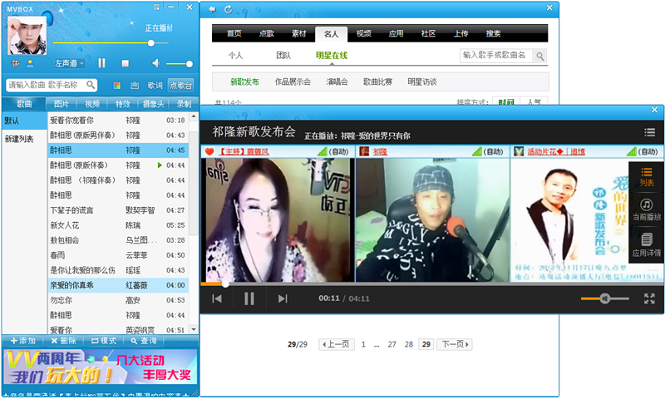Screen dimensions: 665x399
Task: Select song 新女人花
Action: 118,225
